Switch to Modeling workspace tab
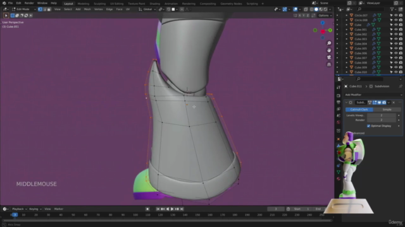Screen dimensions: 405x227 pos(83,4)
